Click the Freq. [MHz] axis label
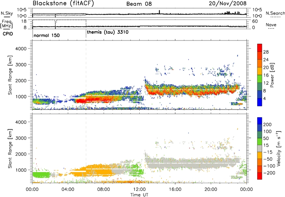 [6, 24]
